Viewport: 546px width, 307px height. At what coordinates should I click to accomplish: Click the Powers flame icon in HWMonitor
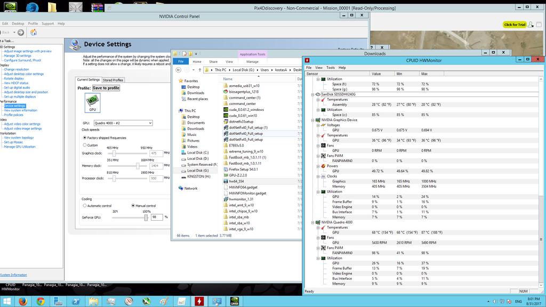pos(323,166)
